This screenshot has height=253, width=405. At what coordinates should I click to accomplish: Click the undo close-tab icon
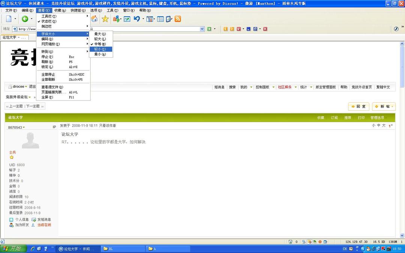[x=137, y=19]
